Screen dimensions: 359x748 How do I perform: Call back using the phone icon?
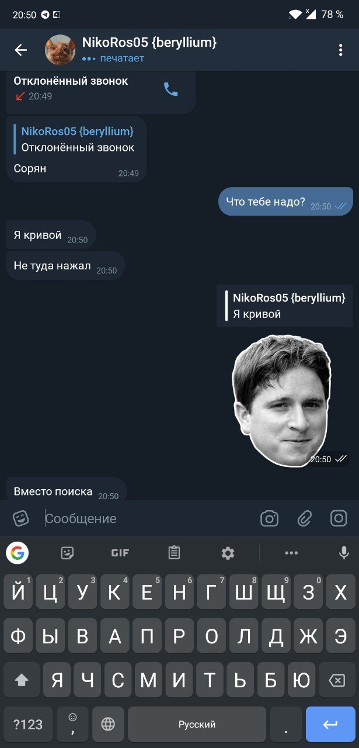[170, 89]
